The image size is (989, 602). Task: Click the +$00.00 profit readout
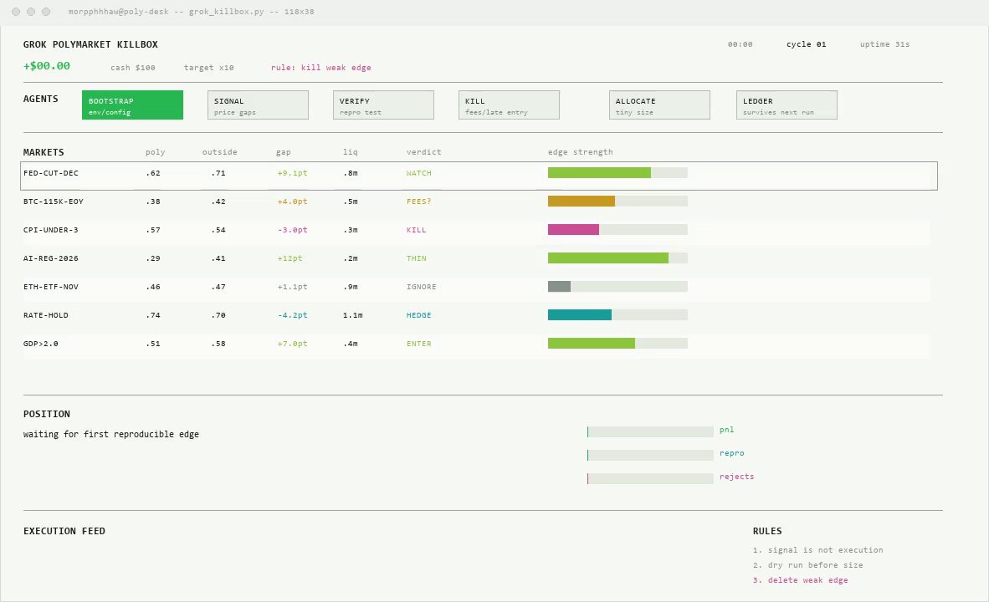click(47, 66)
